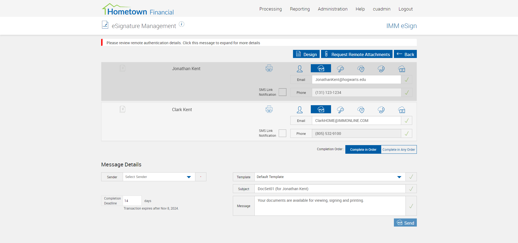The height and width of the screenshot is (243, 518).
Task: Click Jonathan Kent's phone number field
Action: [x=356, y=93]
